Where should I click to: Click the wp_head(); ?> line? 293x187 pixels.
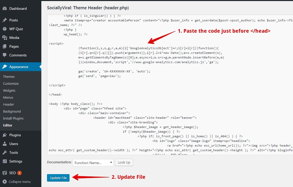coord(75,34)
